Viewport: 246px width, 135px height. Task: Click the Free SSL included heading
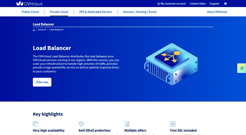[183, 130]
